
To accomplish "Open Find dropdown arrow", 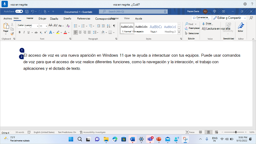I will click(x=196, y=24).
